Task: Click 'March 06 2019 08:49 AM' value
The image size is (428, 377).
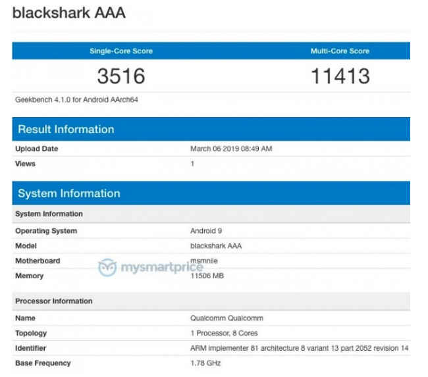Action: 231,149
